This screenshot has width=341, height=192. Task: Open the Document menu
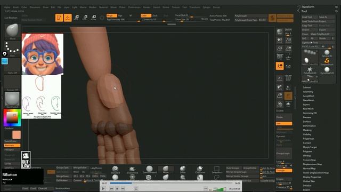(35, 7)
